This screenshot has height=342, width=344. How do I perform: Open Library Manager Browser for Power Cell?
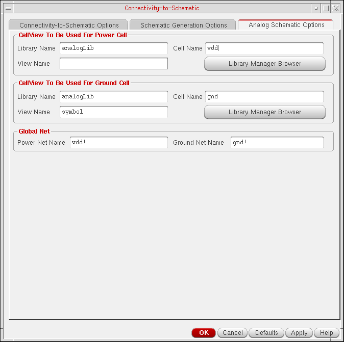click(x=265, y=64)
